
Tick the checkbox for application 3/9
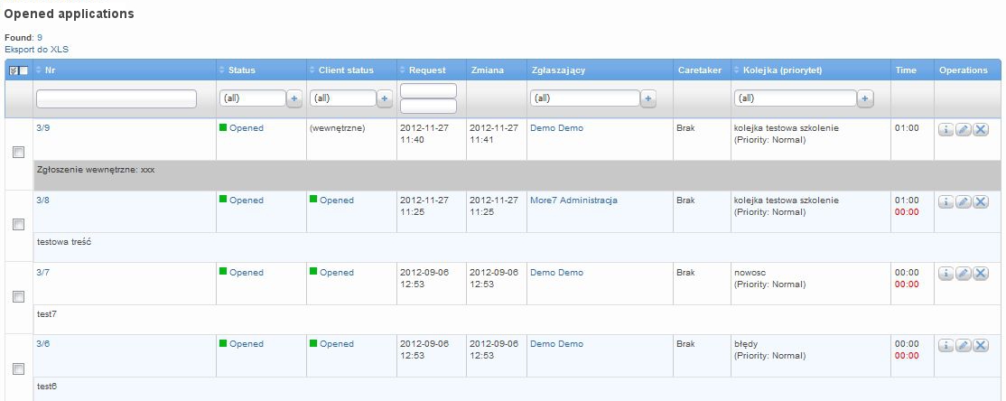[19, 152]
